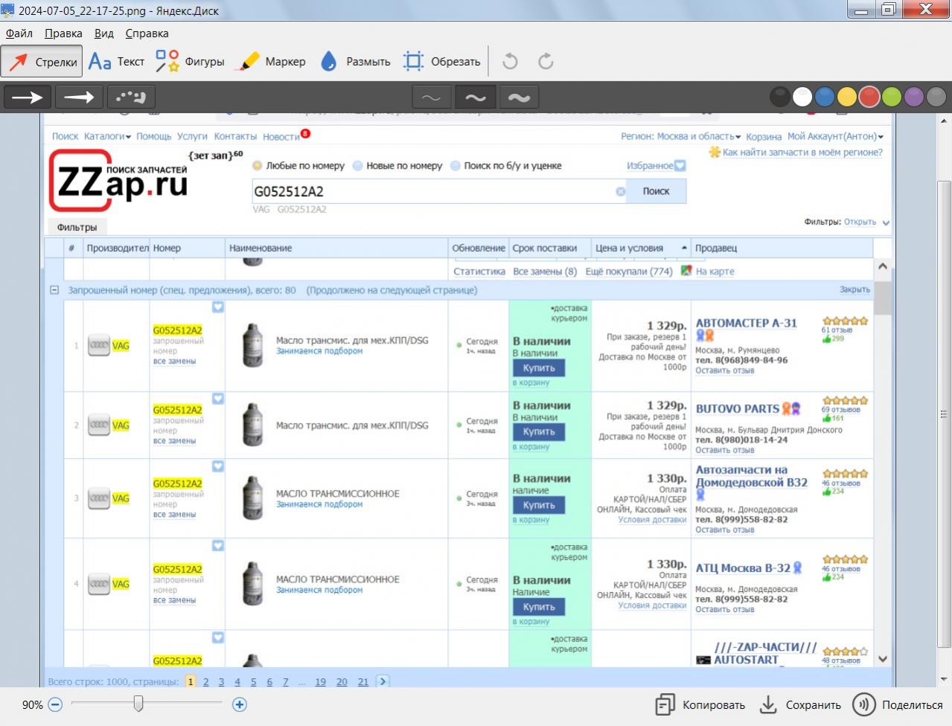Viewport: 952px width, 726px height.
Task: Choose the dotted curved arrow style
Action: (131, 98)
